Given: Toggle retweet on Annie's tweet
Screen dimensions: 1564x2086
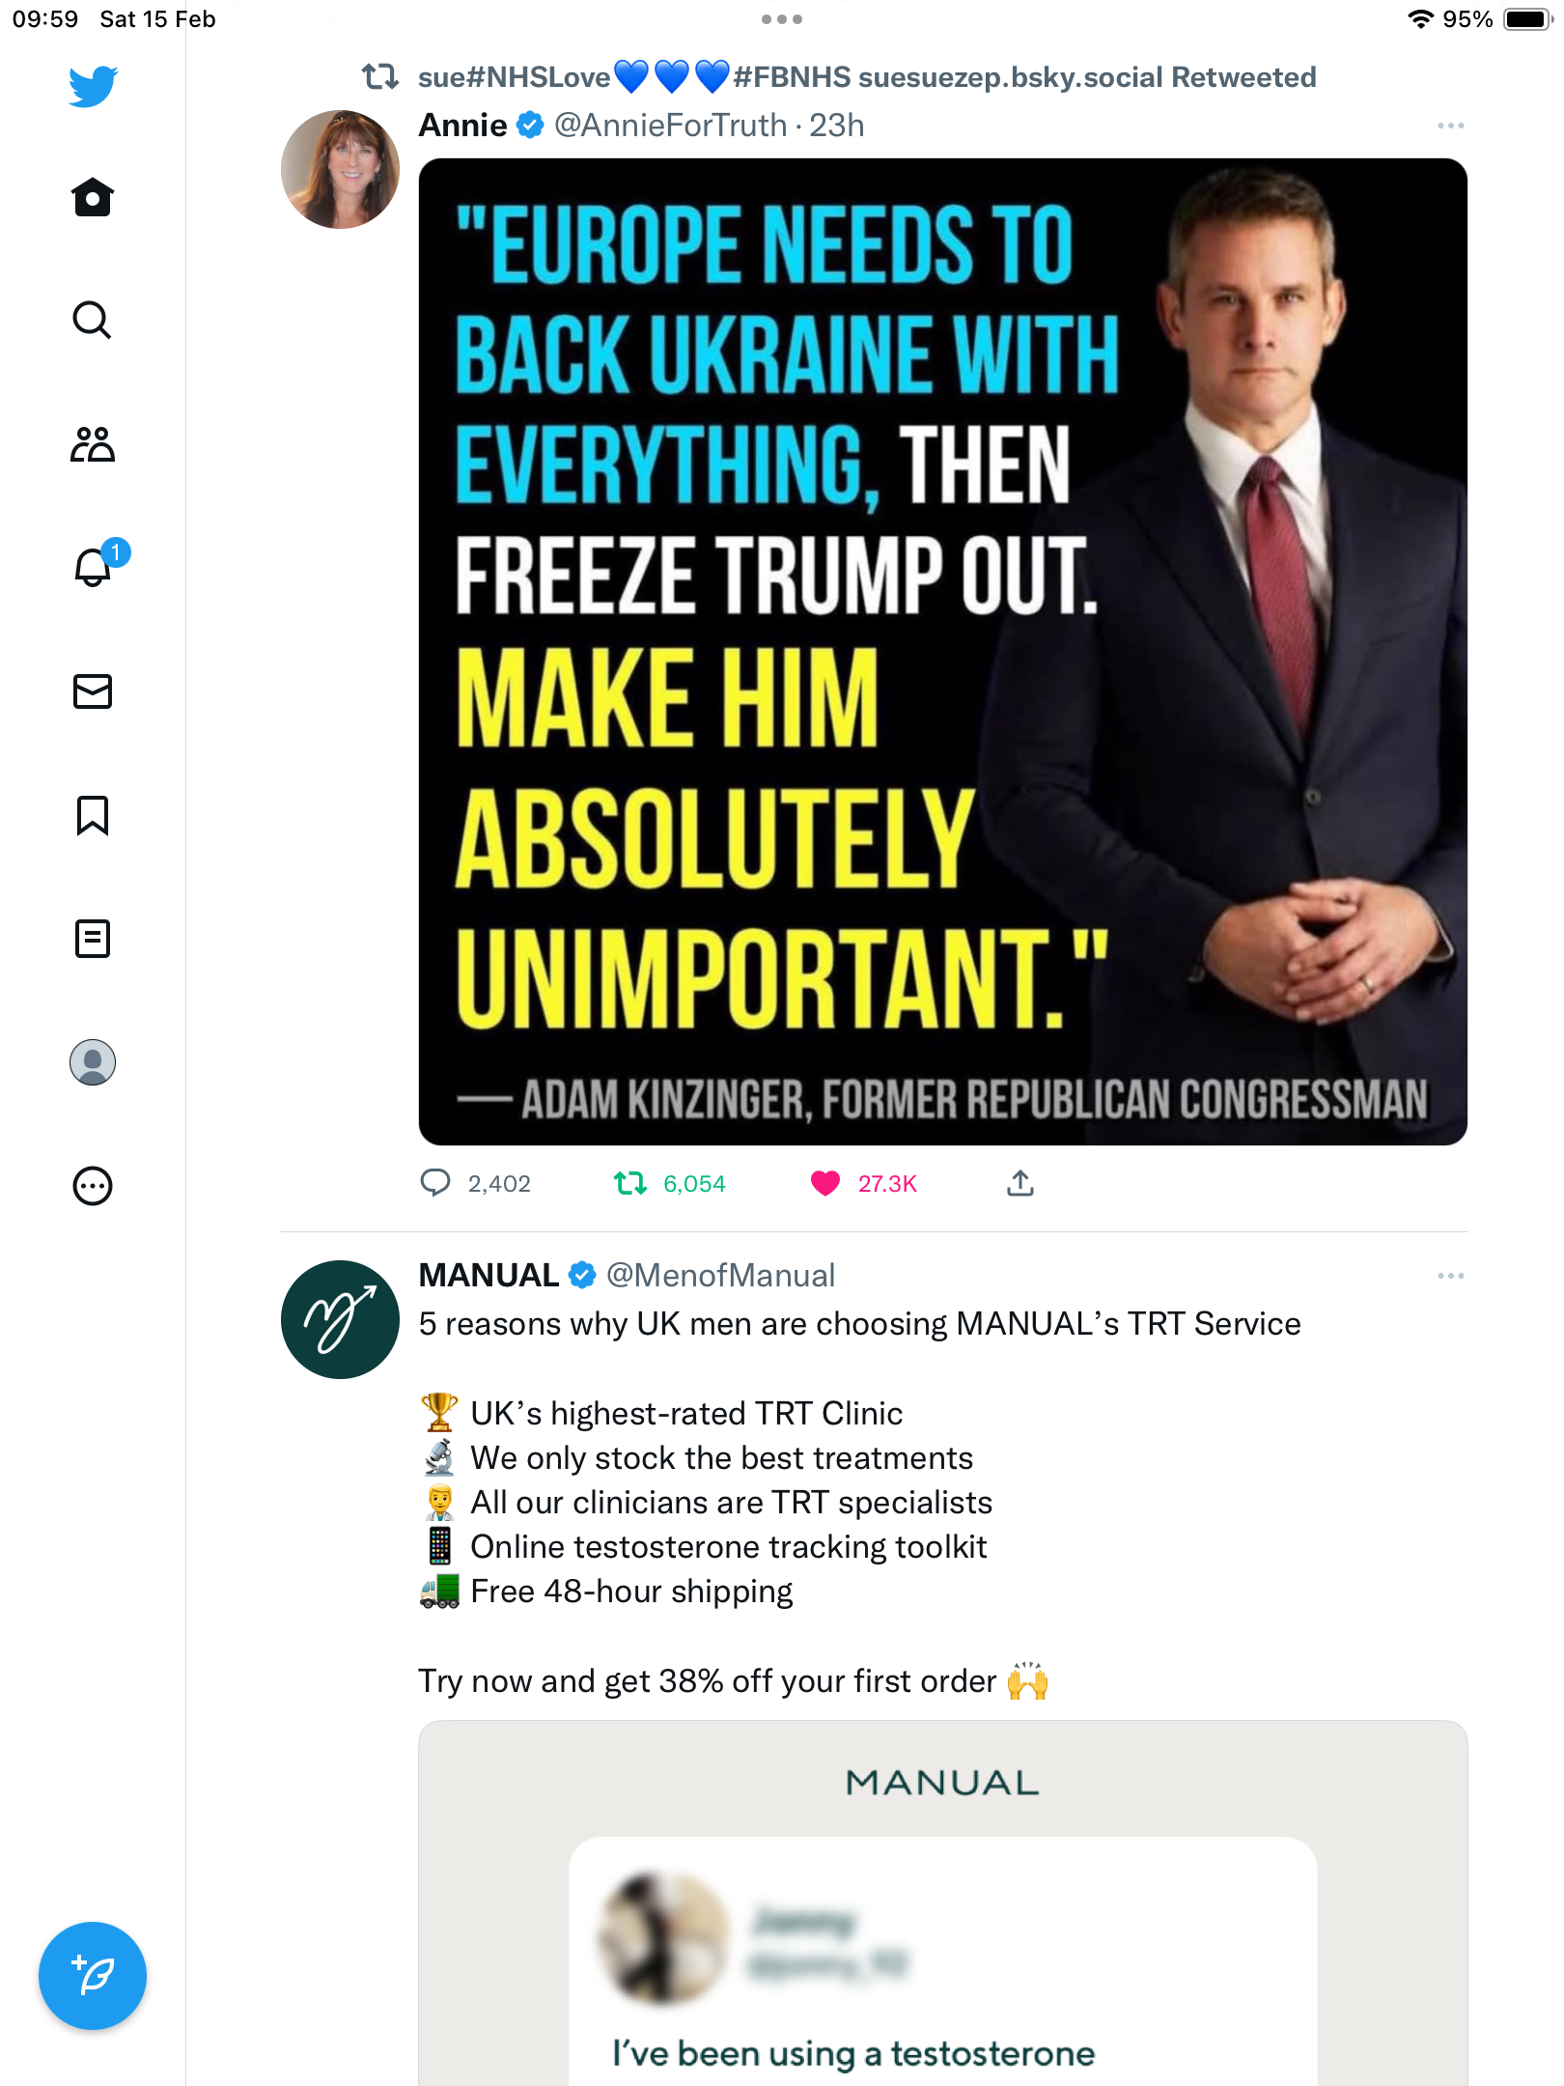Looking at the screenshot, I should pos(630,1183).
